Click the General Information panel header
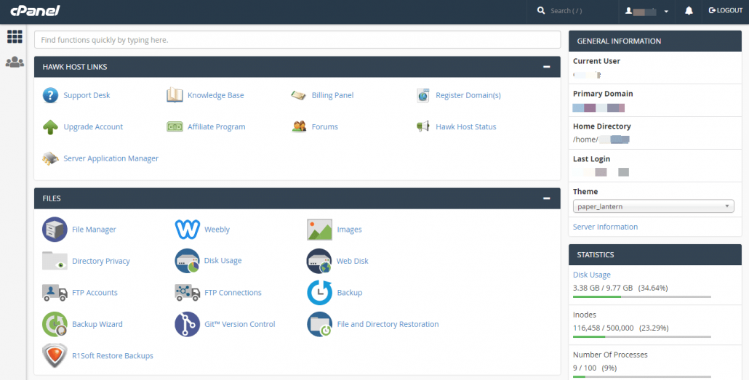Viewport: 749px width, 380px height. (655, 41)
